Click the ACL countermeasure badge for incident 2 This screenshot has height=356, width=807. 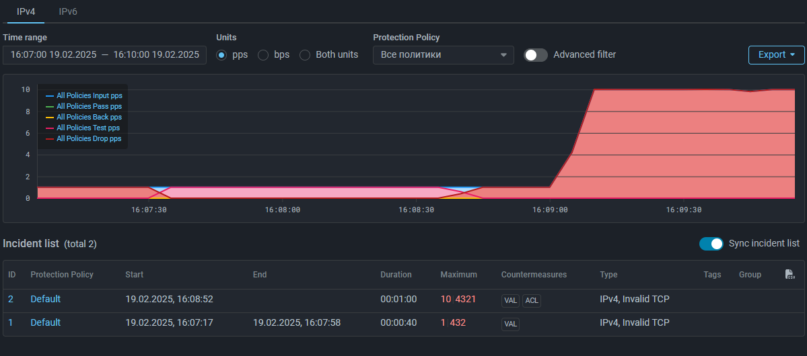(x=532, y=300)
